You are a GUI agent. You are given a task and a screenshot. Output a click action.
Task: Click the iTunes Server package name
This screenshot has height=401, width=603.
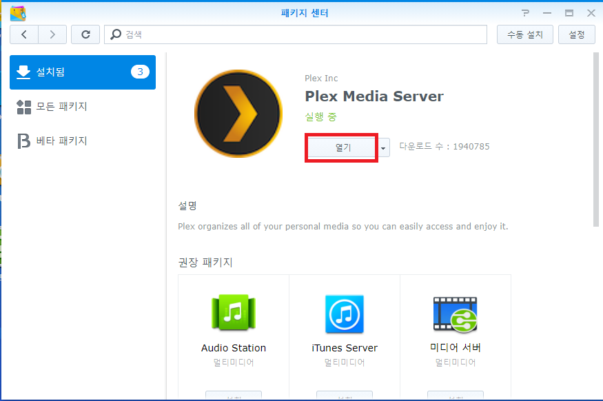point(345,348)
